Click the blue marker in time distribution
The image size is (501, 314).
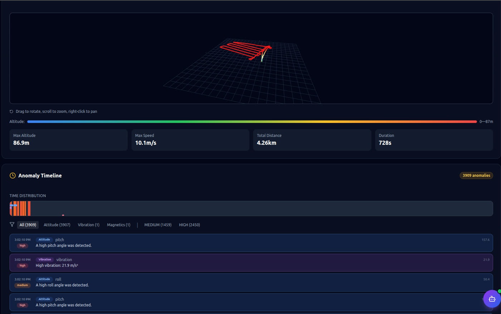coord(14,205)
